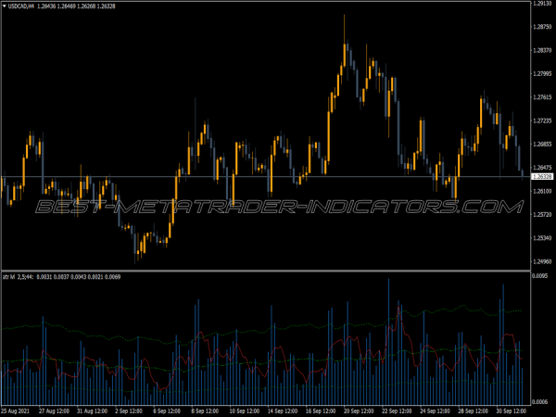Click the 1.28750 price scale label

(x=542, y=27)
